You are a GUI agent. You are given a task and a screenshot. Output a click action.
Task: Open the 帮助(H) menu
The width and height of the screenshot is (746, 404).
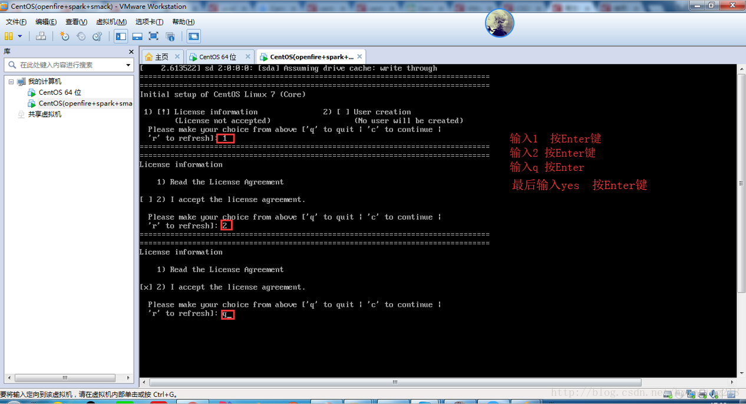click(183, 22)
